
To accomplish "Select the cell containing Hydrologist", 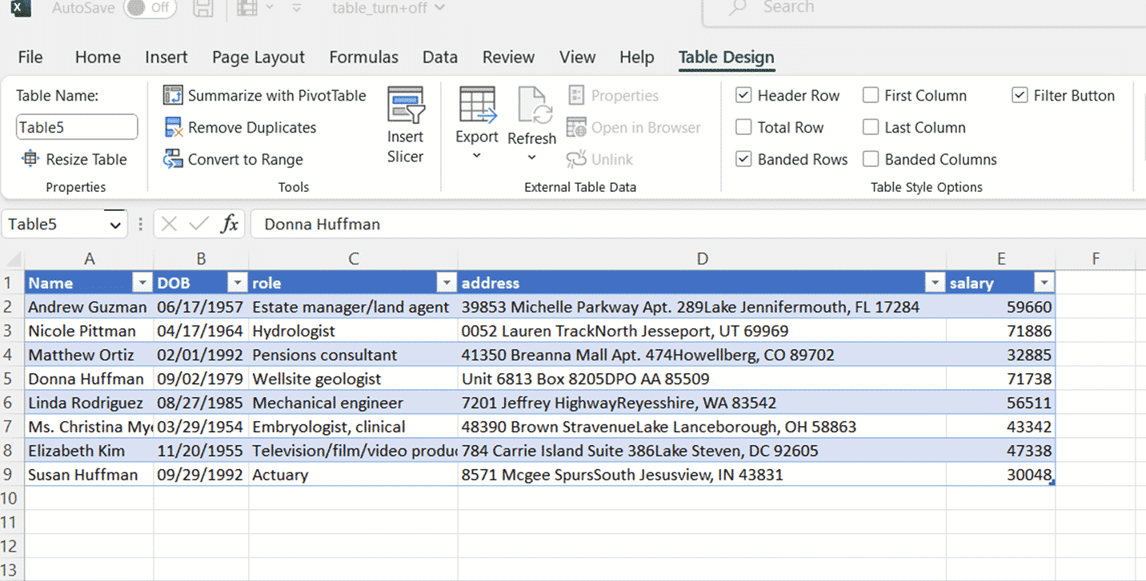I will (354, 331).
